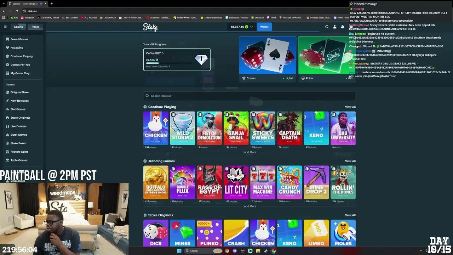Open the Twitch bookmark
The height and width of the screenshot is (255, 453).
(x=271, y=18)
